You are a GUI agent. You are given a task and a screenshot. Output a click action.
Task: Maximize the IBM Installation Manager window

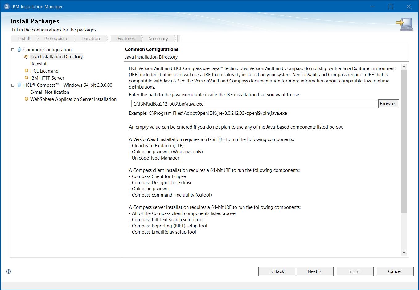(391, 6)
